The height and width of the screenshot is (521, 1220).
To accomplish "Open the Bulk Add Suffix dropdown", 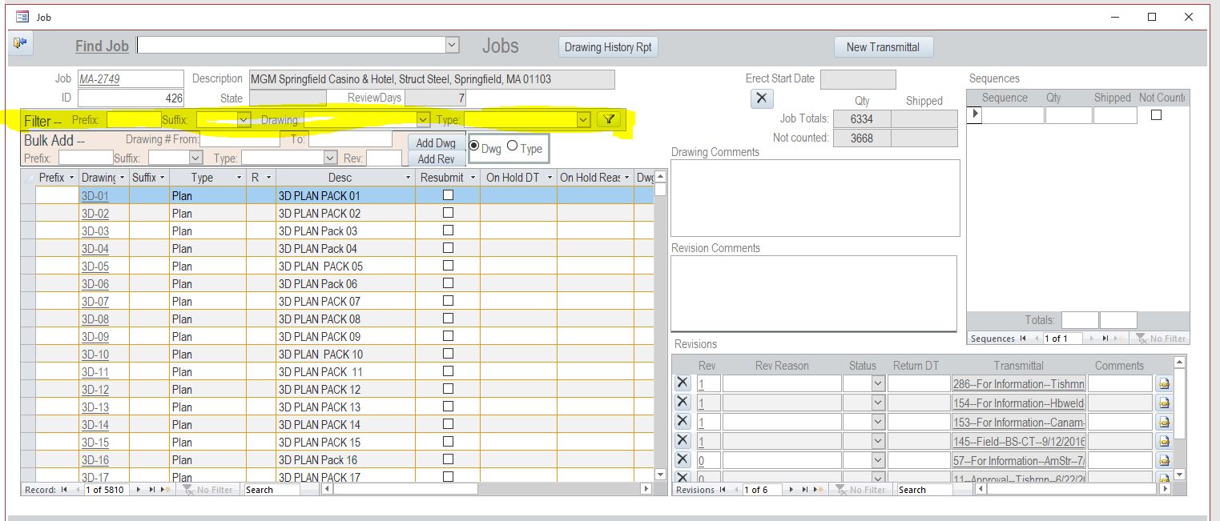I will tap(195, 158).
